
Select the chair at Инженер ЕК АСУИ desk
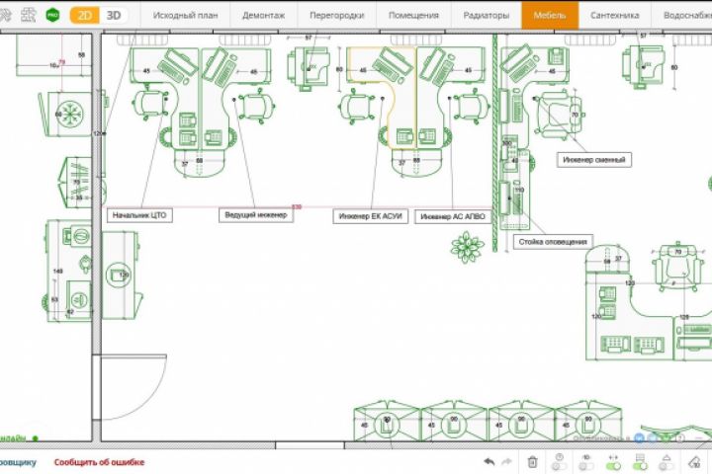coord(357,107)
